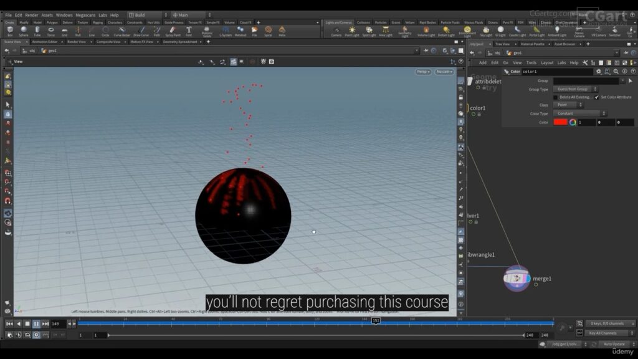Open the Persp viewport menu
Screen dimensions: 638x359
click(x=423, y=72)
